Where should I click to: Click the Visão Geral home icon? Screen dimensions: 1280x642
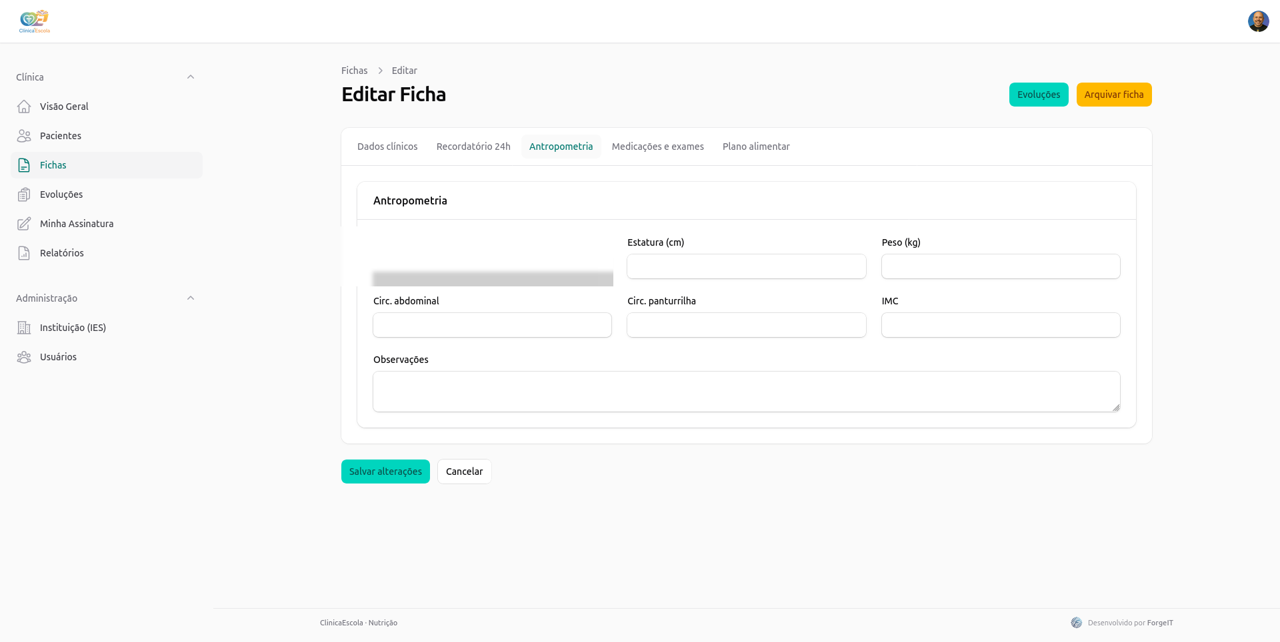click(24, 107)
